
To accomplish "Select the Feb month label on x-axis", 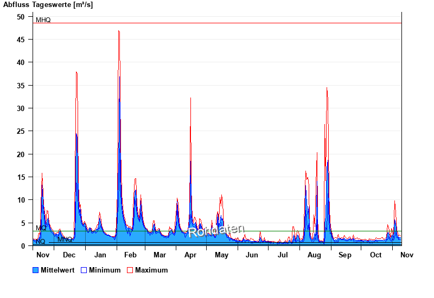I will pos(130,255).
